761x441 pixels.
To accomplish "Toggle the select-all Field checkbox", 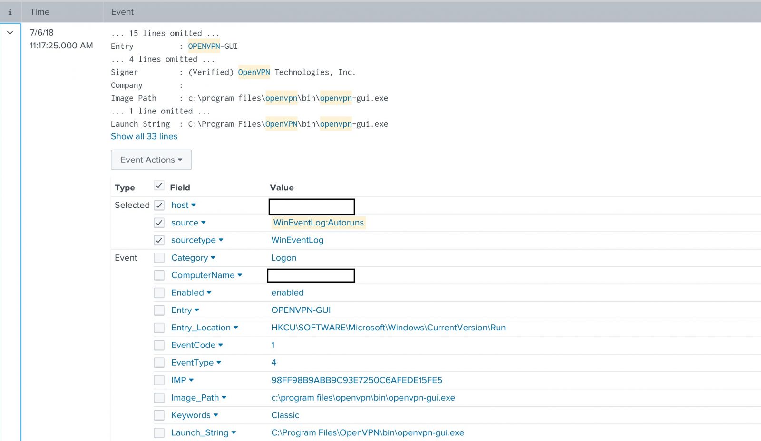I will coord(159,186).
